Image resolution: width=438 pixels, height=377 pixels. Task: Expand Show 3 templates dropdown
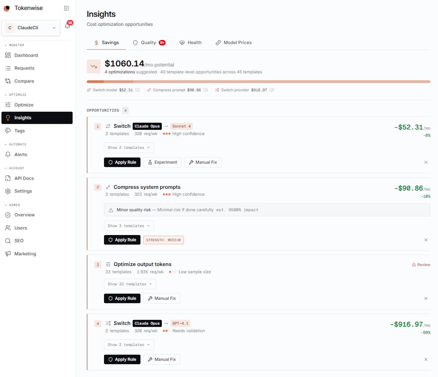point(129,226)
